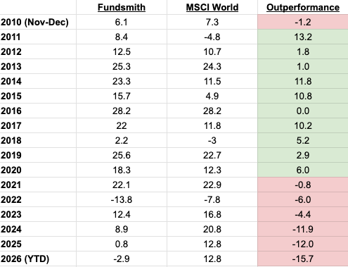Select the MSCI World header cell

click(212, 7)
